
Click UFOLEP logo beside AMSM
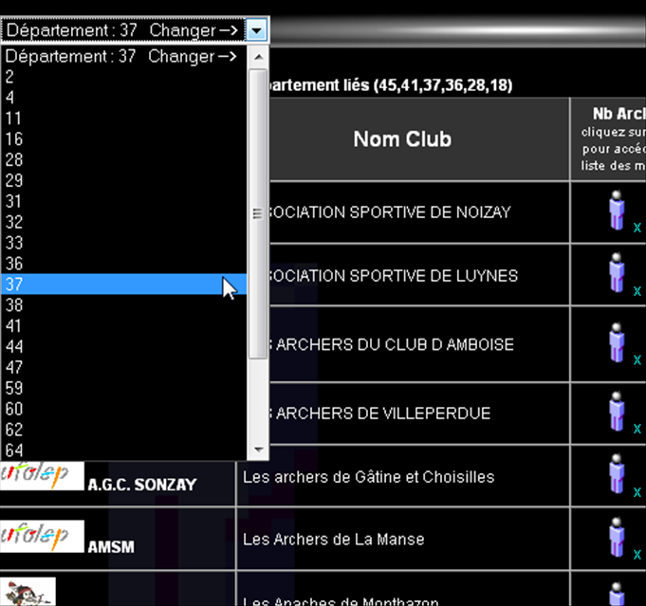click(x=42, y=537)
